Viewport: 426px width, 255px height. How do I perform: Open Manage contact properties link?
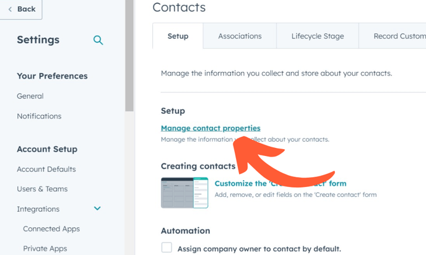(x=211, y=128)
